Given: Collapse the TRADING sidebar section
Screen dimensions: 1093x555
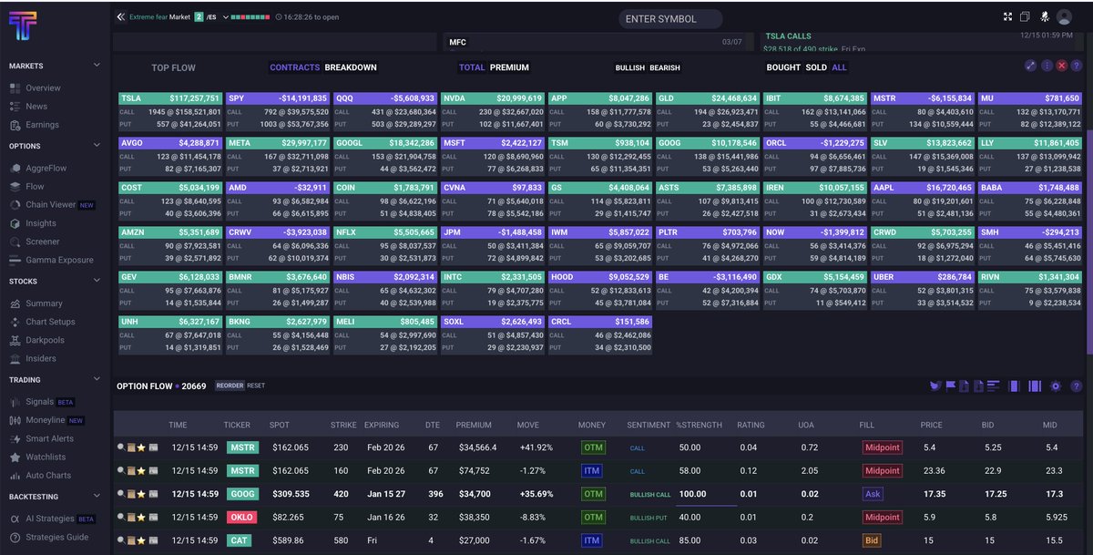Looking at the screenshot, I should click(x=97, y=380).
